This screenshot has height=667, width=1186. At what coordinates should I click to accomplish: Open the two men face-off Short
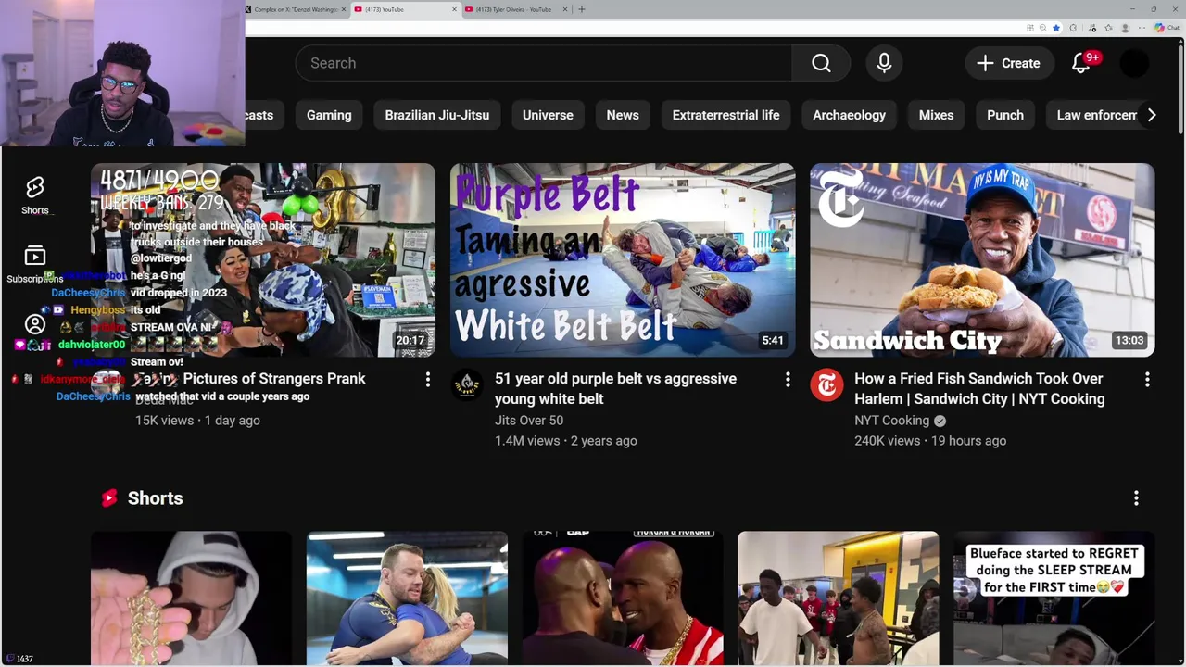click(623, 598)
